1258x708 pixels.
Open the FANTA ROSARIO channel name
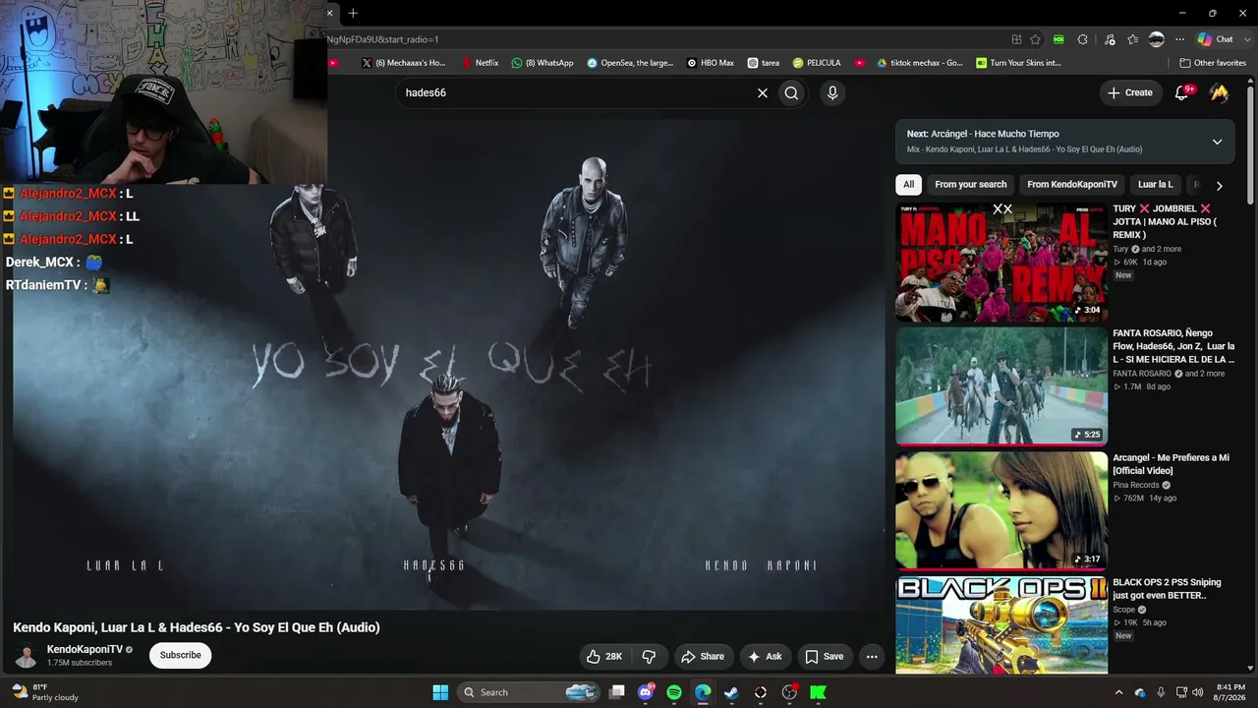tap(1142, 374)
